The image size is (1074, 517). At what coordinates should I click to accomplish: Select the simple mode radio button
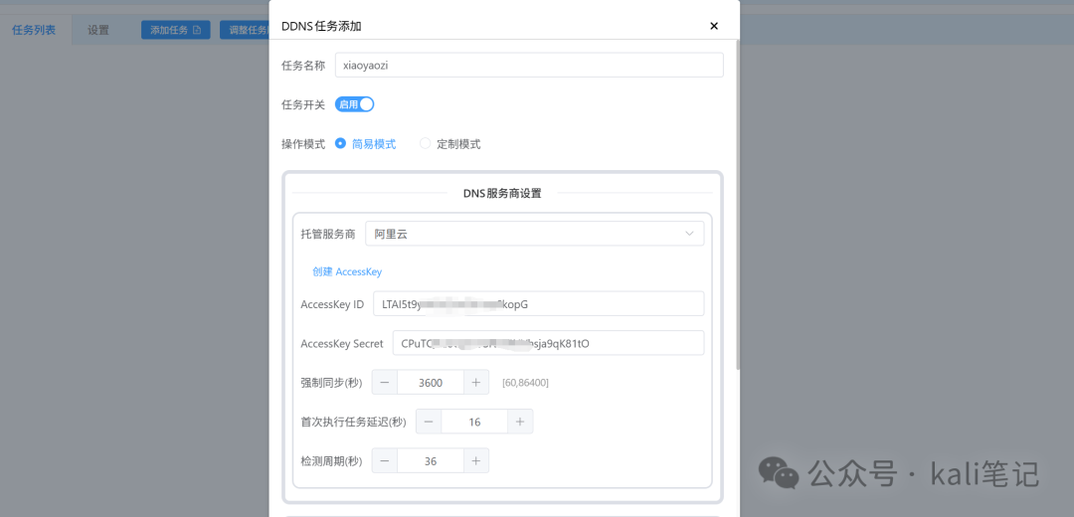(x=340, y=144)
